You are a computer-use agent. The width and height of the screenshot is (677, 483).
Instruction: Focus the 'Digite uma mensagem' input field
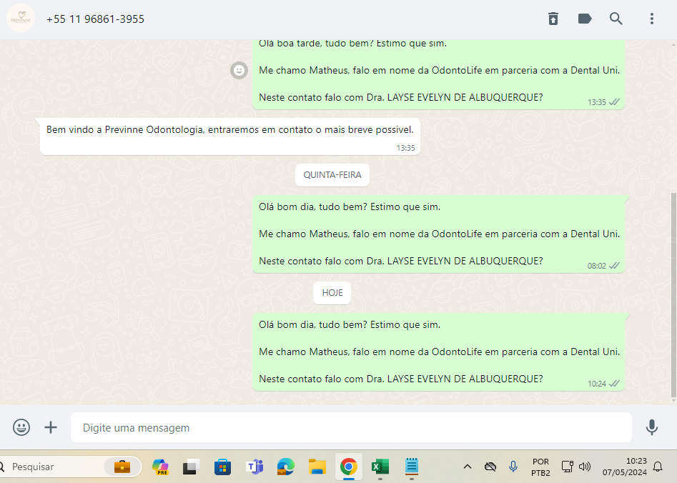click(351, 427)
